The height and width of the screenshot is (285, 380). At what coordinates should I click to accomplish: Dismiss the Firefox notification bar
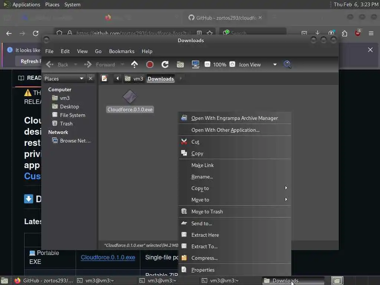pyautogui.click(x=370, y=50)
